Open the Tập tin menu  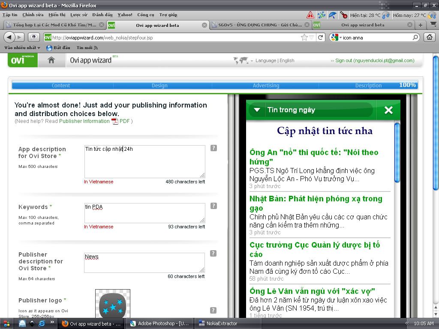10,15
